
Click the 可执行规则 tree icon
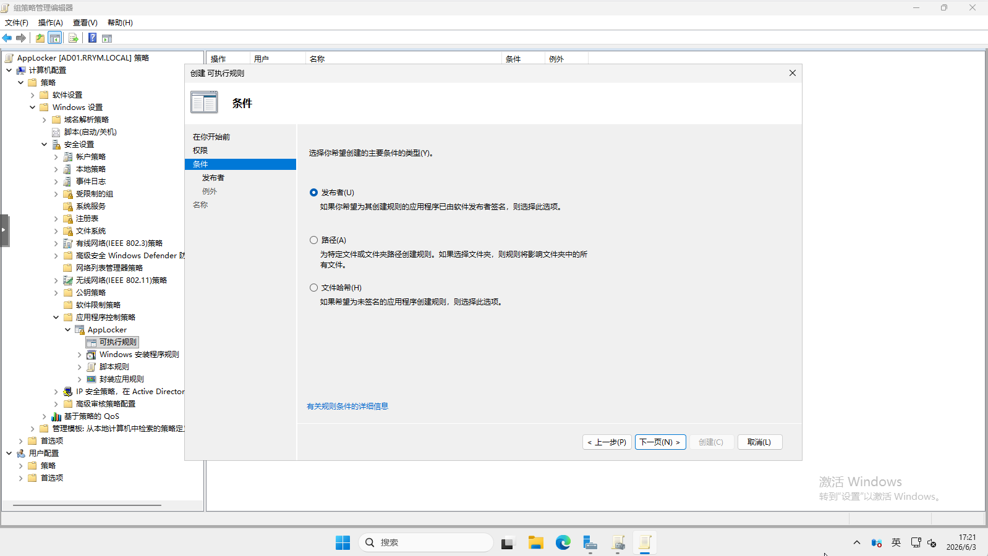pos(92,342)
